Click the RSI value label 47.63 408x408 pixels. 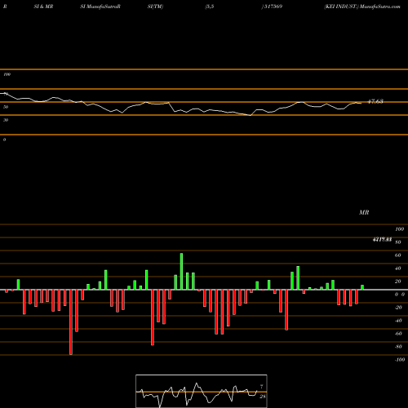click(375, 101)
